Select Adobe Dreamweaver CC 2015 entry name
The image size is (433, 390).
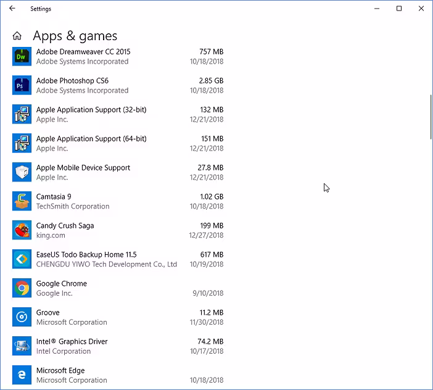pyautogui.click(x=83, y=52)
